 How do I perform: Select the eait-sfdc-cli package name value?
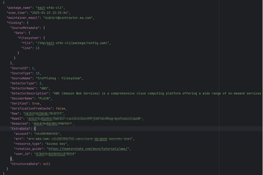point(49,8)
